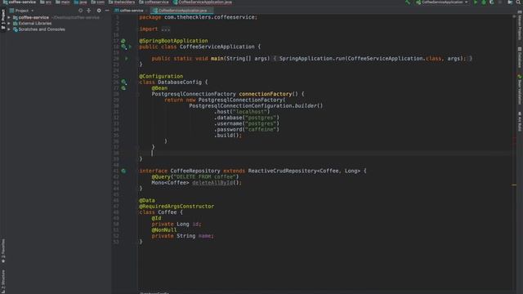Click CoffeeServiceApplication.java breadcrumb in navigation bar
Viewport: 523px width, 294px height.
click(203, 2)
